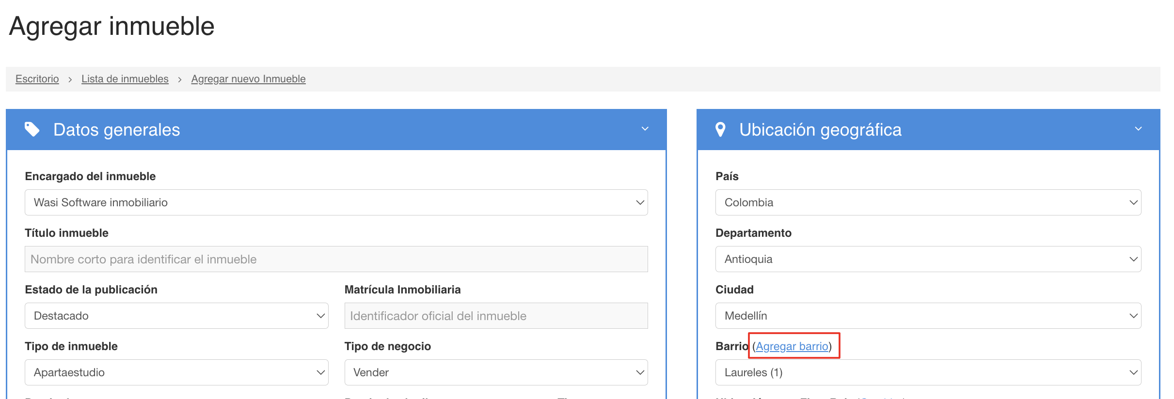The image size is (1174, 399).
Task: Click the location pin icon in Ubicación geográfica
Action: 720,129
